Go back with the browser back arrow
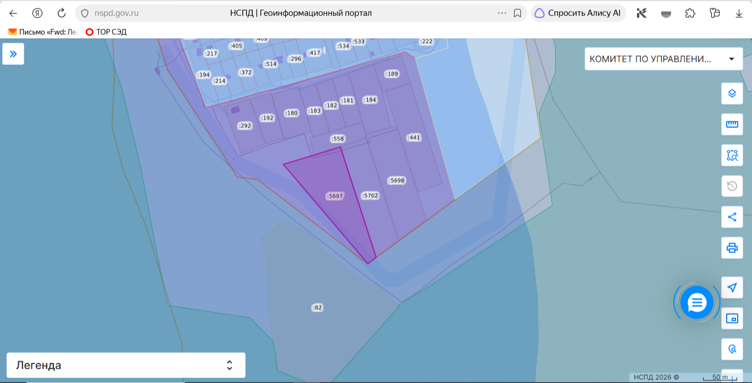This screenshot has height=383, width=752. tap(13, 13)
